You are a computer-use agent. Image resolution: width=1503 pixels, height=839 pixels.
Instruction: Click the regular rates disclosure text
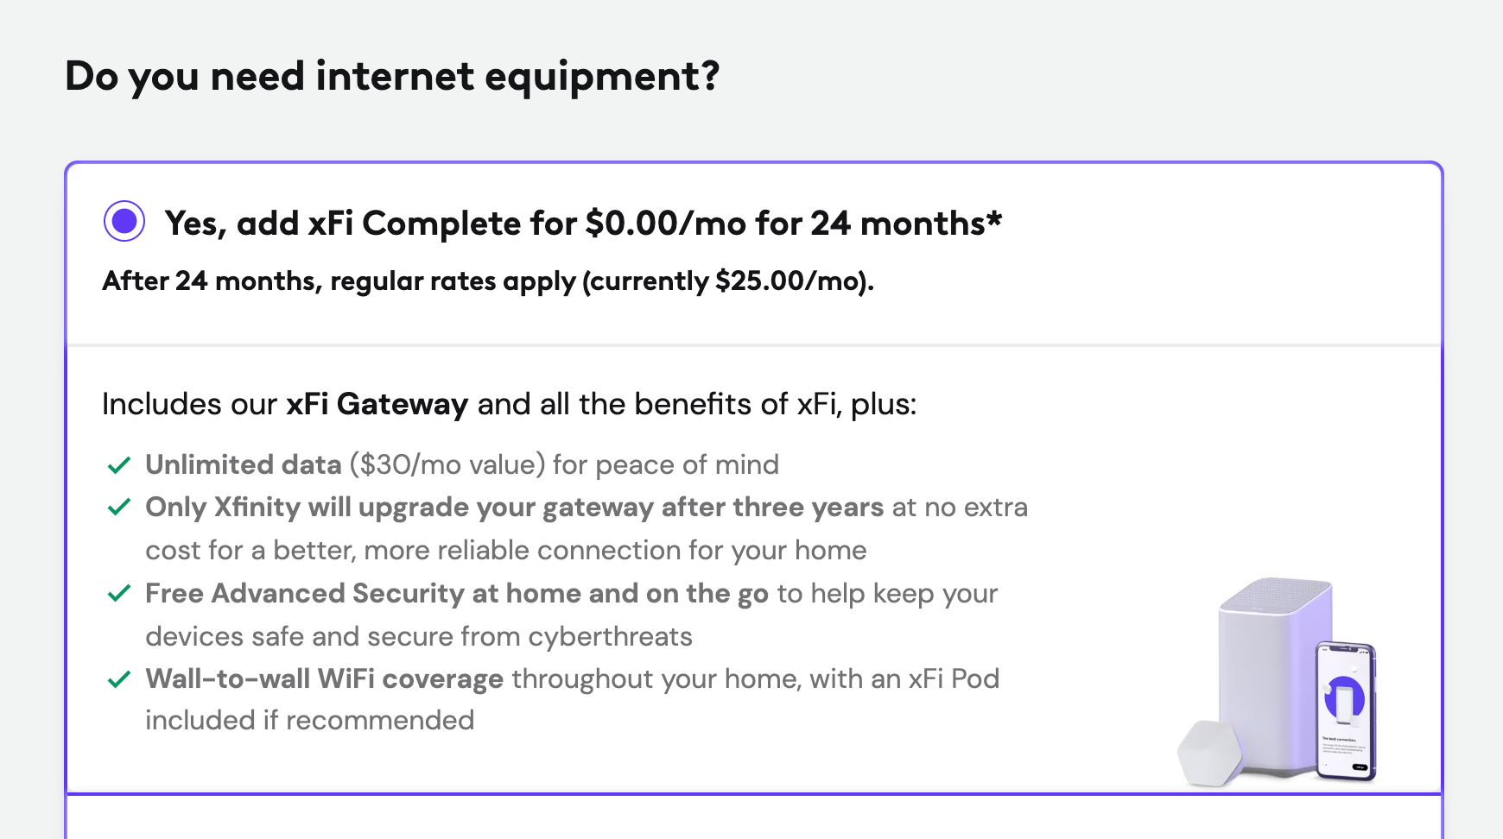[x=488, y=281]
